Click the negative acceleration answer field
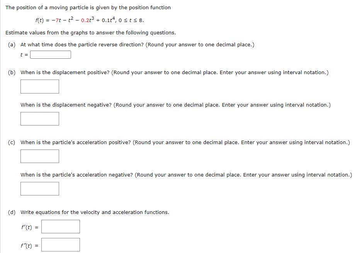 pyautogui.click(x=39, y=189)
